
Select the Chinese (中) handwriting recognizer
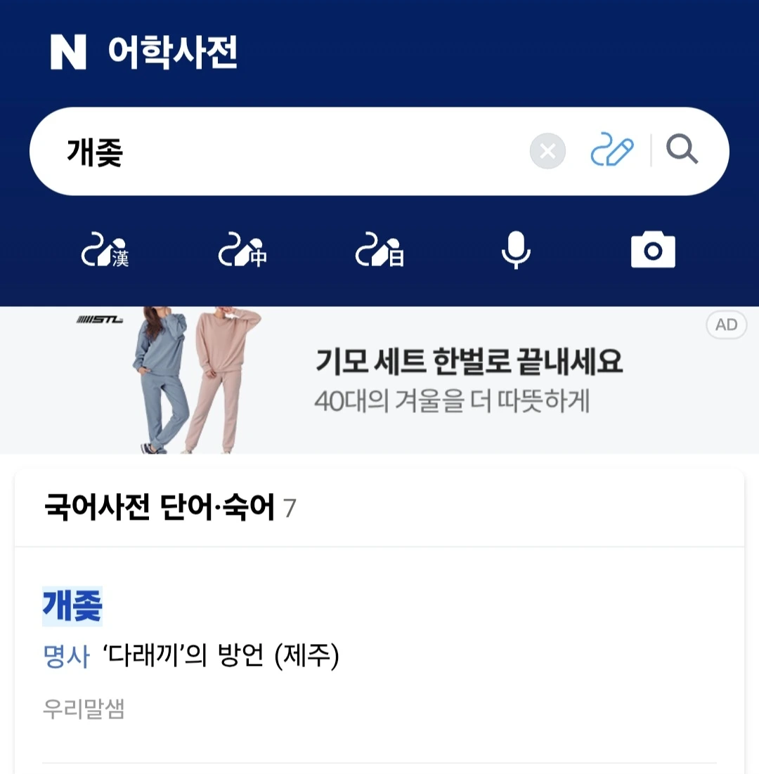[x=242, y=250]
